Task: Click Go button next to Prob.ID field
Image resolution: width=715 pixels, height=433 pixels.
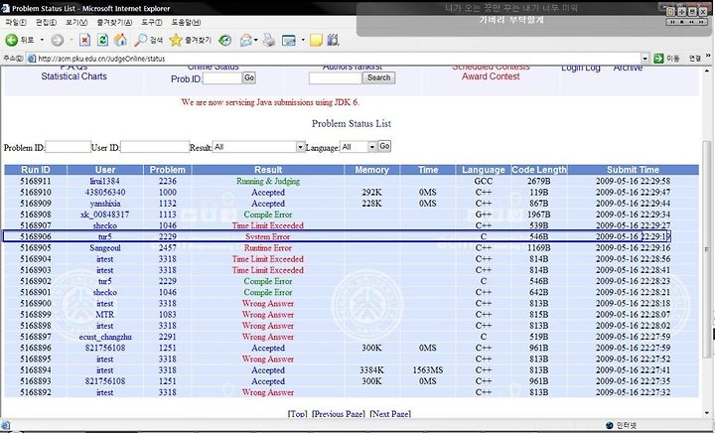Action: 249,77
